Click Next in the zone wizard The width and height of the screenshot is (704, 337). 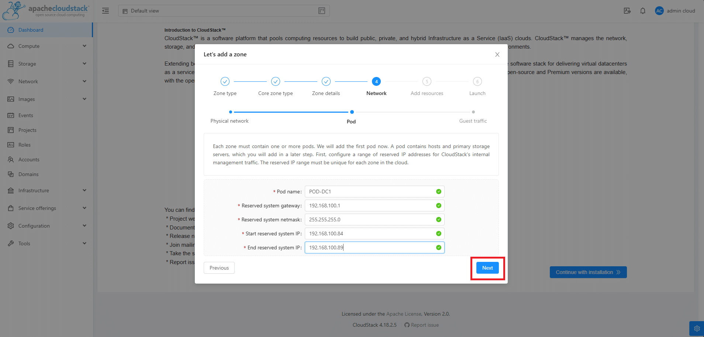(x=487, y=268)
